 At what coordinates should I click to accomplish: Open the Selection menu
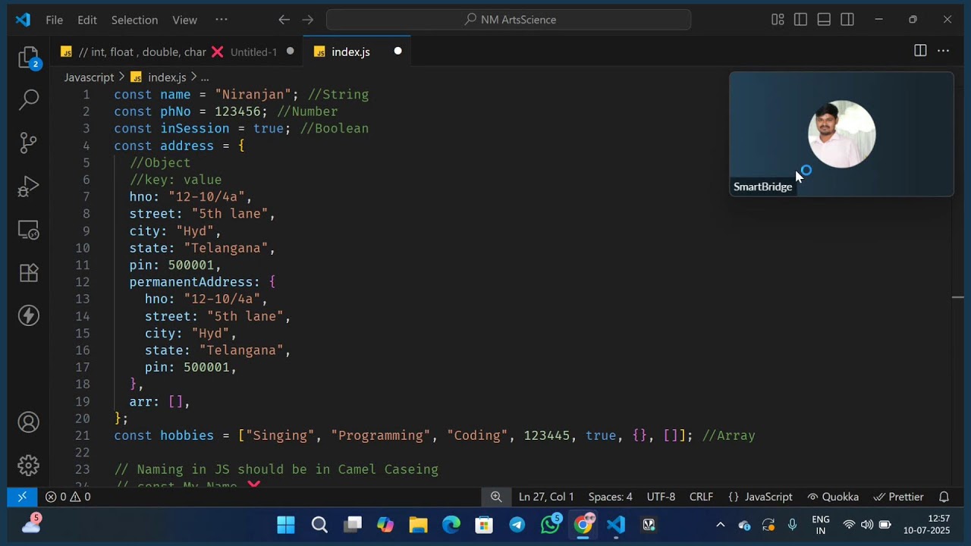[134, 20]
